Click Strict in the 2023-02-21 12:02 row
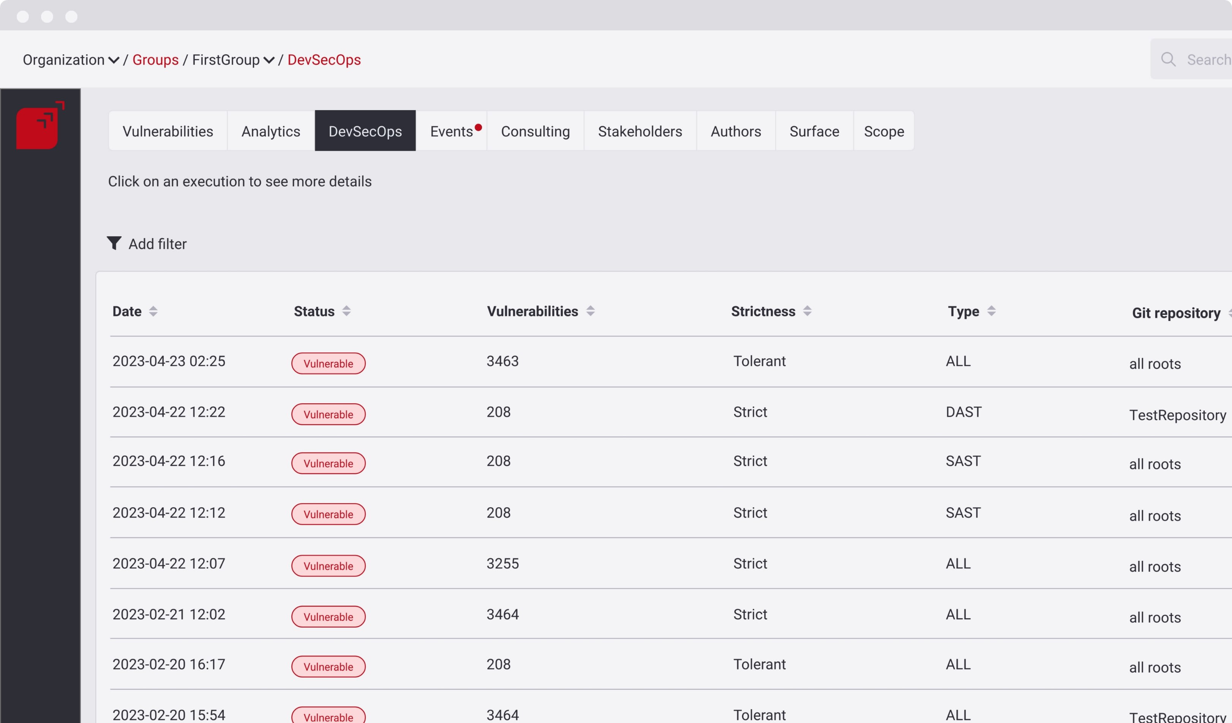1232x723 pixels. pos(750,614)
